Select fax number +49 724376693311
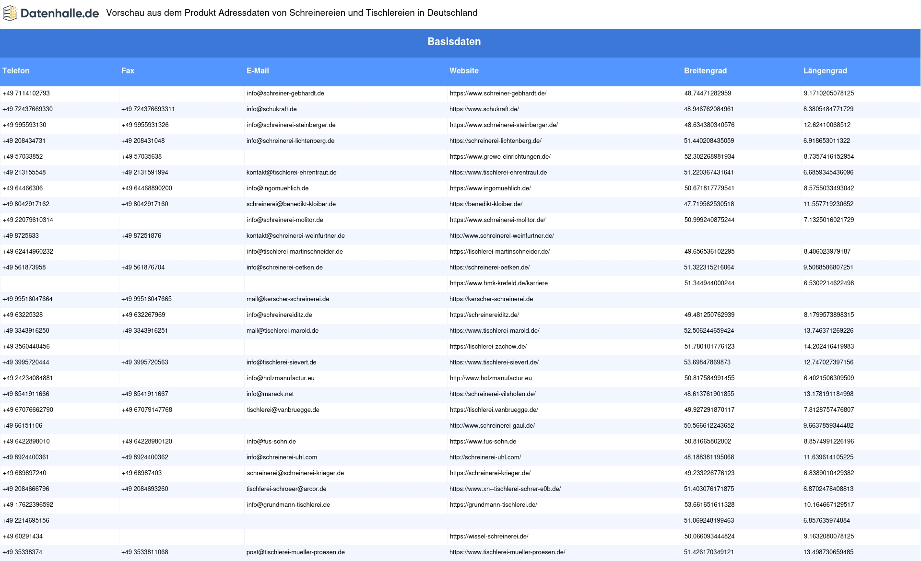 point(148,109)
